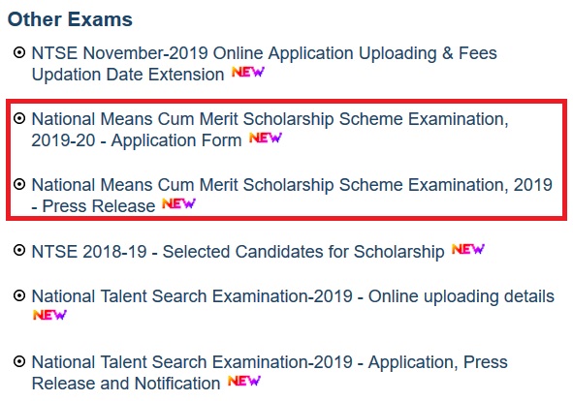Click the Other Exams heading

click(70, 19)
